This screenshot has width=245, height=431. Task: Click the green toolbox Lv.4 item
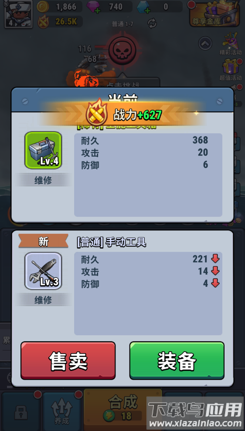[43, 150]
